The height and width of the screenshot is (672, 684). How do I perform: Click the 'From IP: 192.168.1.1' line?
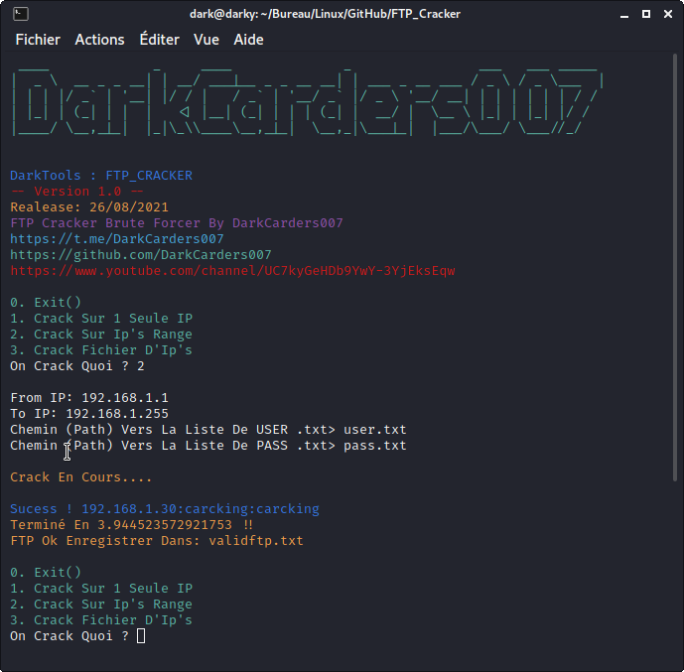point(89,398)
